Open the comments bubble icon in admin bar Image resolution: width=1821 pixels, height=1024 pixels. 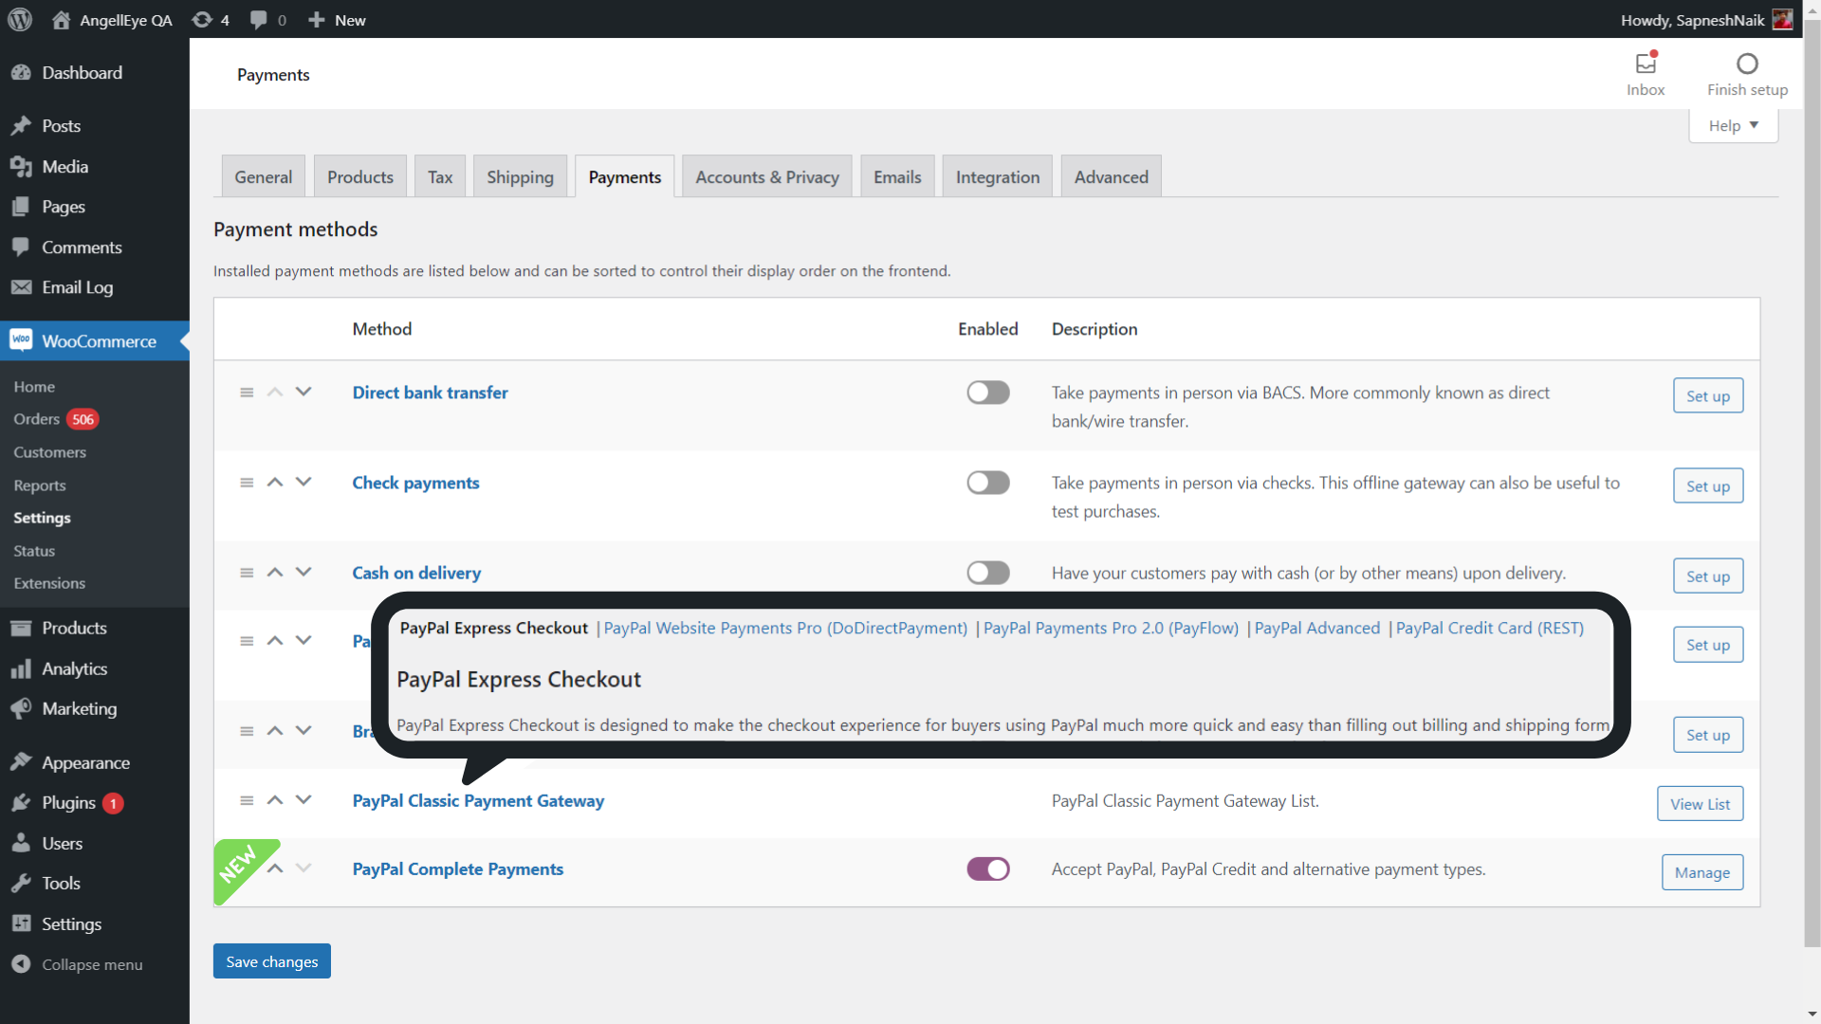pos(258,20)
